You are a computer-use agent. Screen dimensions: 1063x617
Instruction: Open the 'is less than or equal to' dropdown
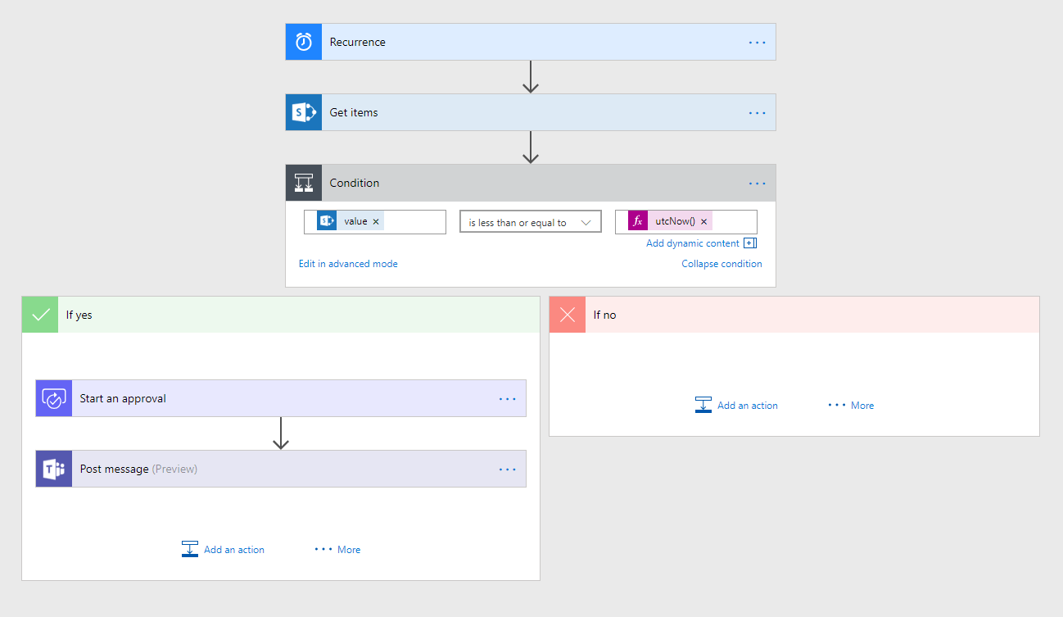tap(530, 222)
